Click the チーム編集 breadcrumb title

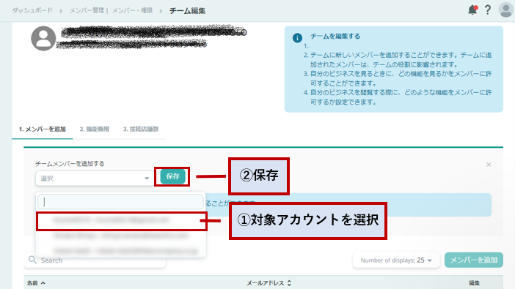187,11
